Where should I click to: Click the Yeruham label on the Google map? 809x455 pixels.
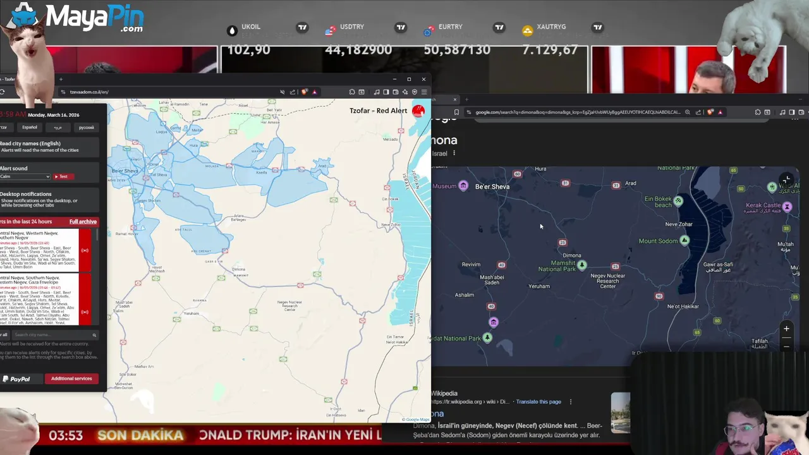(539, 286)
